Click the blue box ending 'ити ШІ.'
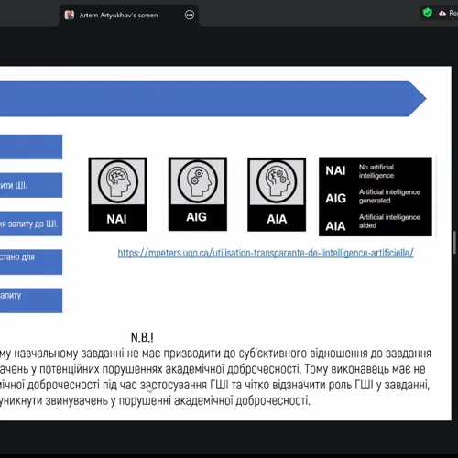458x458 pixels. [31, 185]
